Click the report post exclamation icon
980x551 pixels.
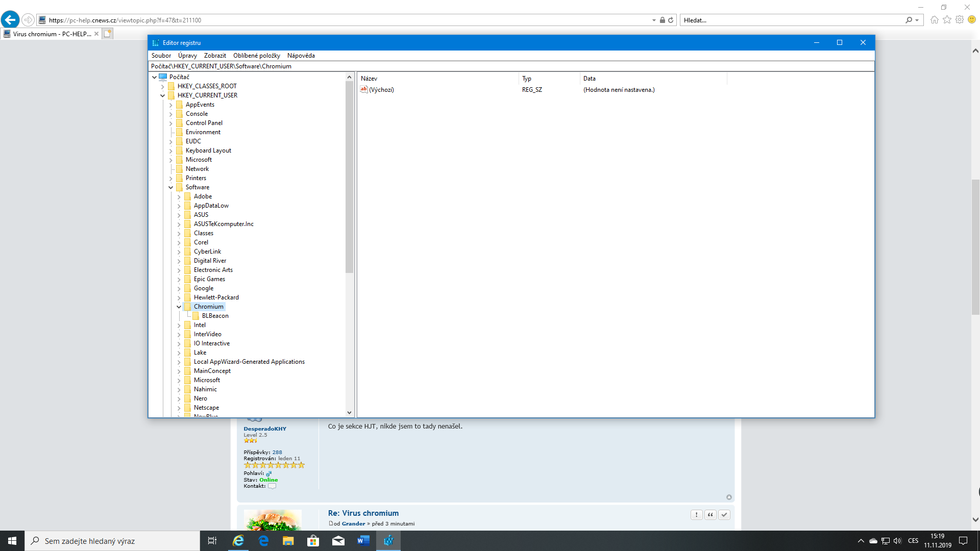click(696, 515)
